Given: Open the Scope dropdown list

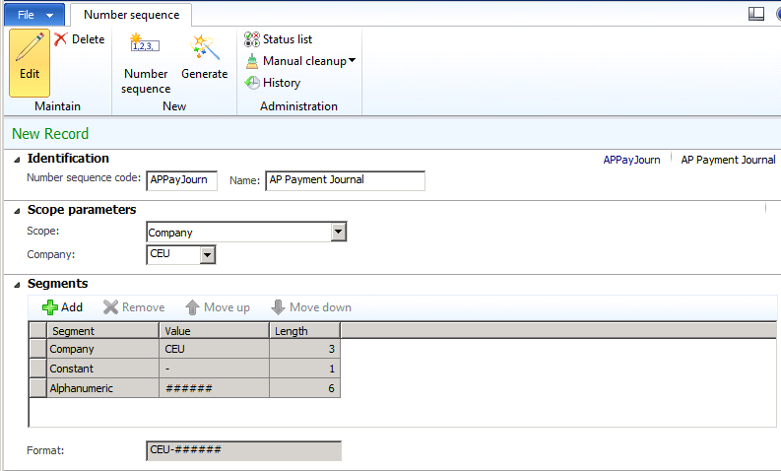Looking at the screenshot, I should [338, 233].
